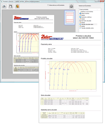Select last Nadpis item above Tabulka statistiky
Screen dimensions: 105x125
pyautogui.click(x=83, y=26)
